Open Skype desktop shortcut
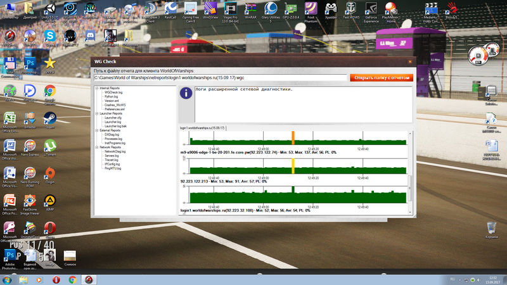The image size is (507, 285). click(50, 38)
